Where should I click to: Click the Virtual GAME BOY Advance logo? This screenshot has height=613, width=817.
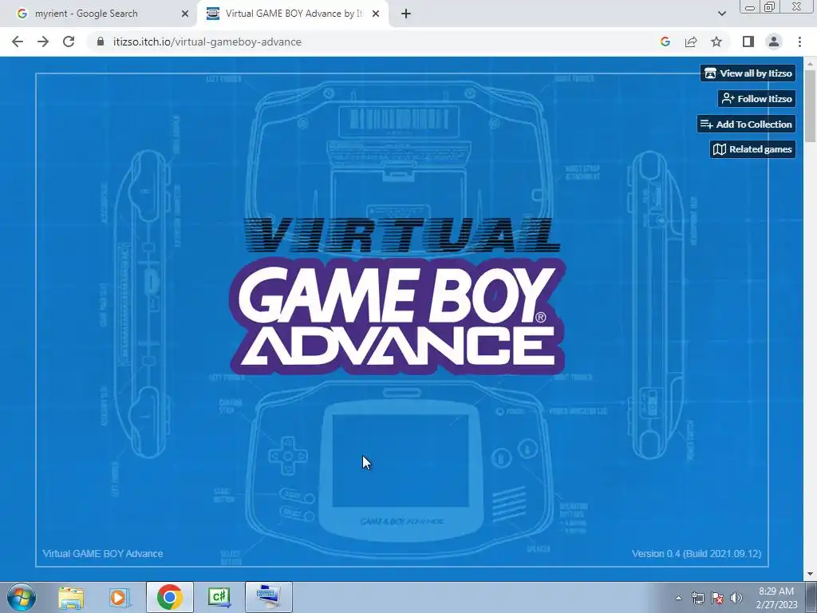[397, 296]
